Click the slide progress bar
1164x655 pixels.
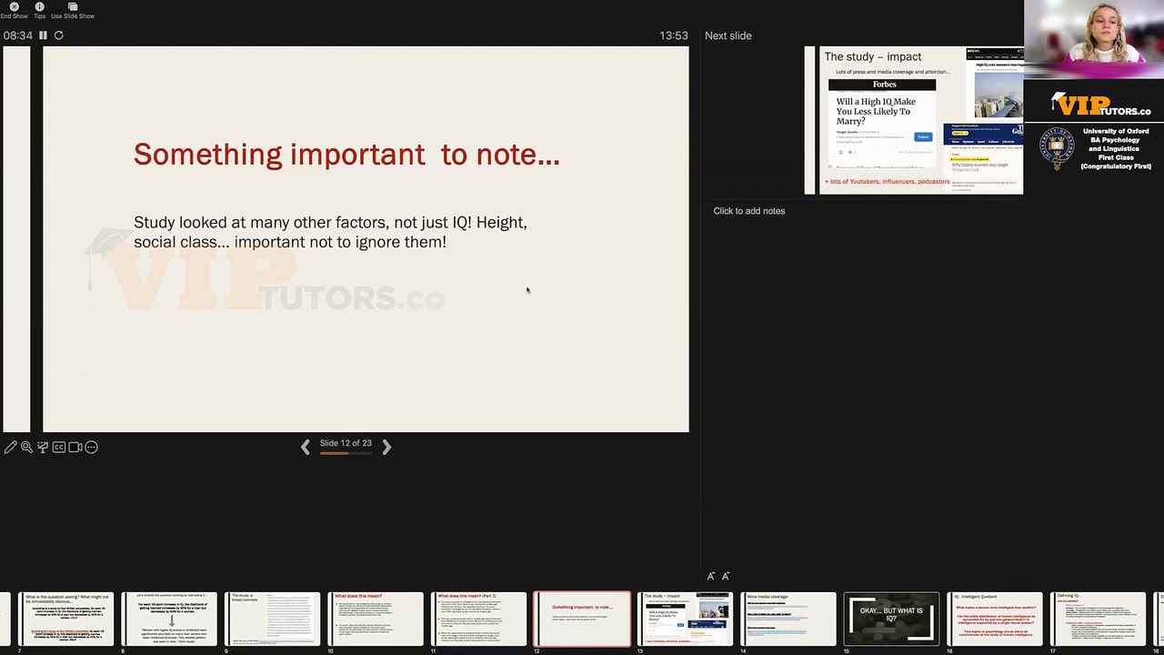coord(346,452)
